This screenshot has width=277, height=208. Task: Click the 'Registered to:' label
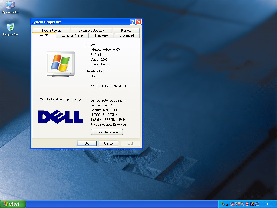tap(94, 71)
